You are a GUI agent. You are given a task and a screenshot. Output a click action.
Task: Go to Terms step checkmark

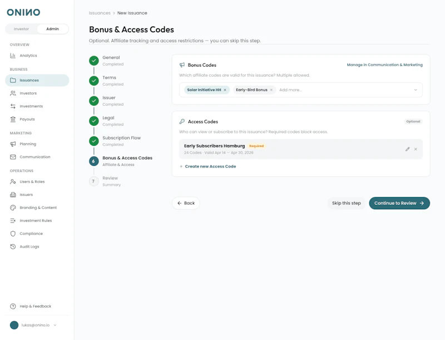coord(94,81)
